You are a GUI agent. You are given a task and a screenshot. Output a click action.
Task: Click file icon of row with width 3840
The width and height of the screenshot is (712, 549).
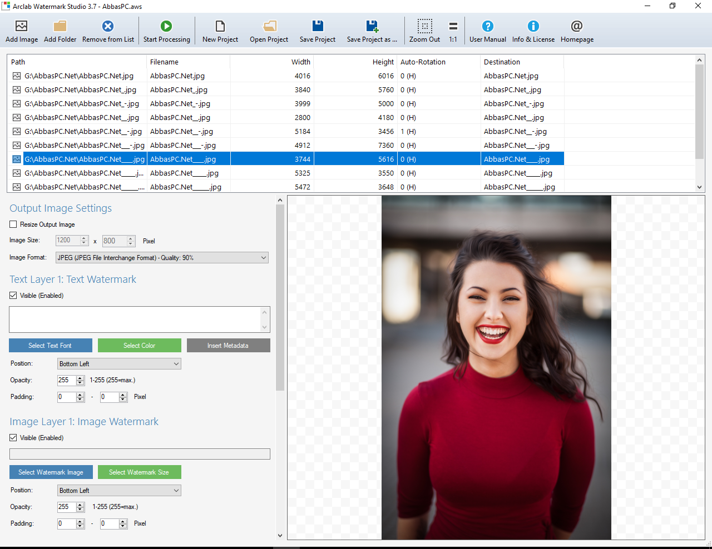coord(17,89)
